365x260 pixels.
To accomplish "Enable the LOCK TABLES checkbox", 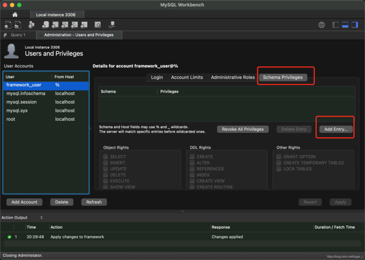I will (x=279, y=168).
